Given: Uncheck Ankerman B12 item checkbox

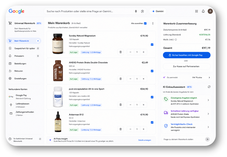Looking at the screenshot, I should pyautogui.click(x=152, y=122).
